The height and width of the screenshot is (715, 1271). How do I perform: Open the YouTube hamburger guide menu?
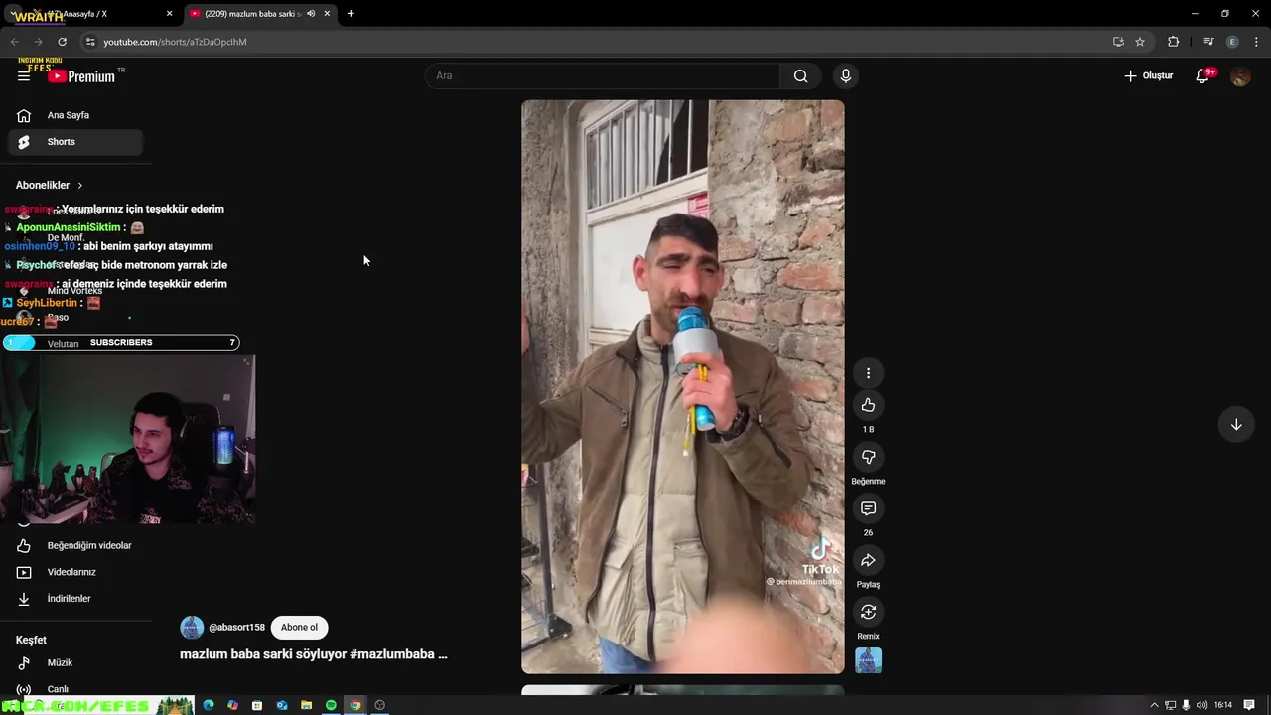(24, 76)
